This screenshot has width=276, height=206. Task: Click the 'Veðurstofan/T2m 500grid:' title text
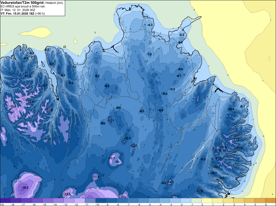pyautogui.click(x=23, y=3)
